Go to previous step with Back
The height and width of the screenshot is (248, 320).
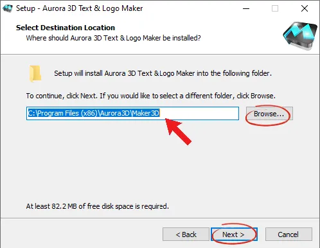point(186,235)
